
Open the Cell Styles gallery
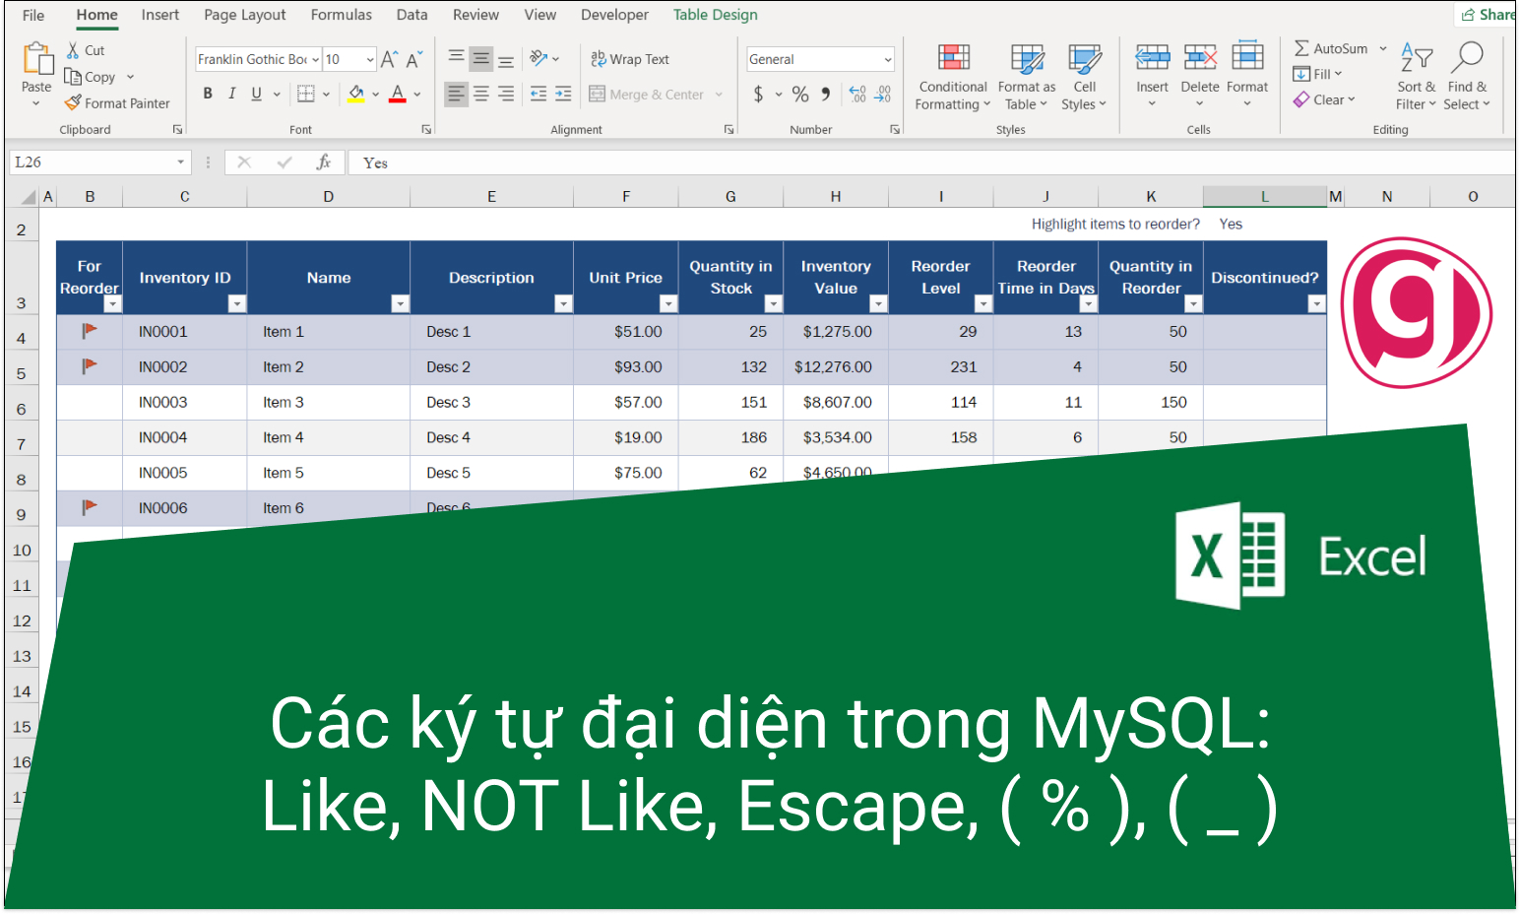[1084, 76]
